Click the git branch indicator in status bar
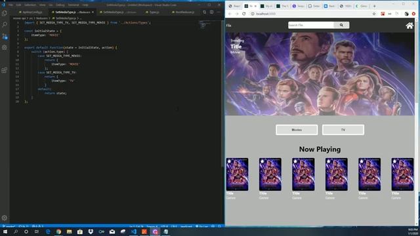Image resolution: width=420 pixels, height=236 pixels. [9, 226]
